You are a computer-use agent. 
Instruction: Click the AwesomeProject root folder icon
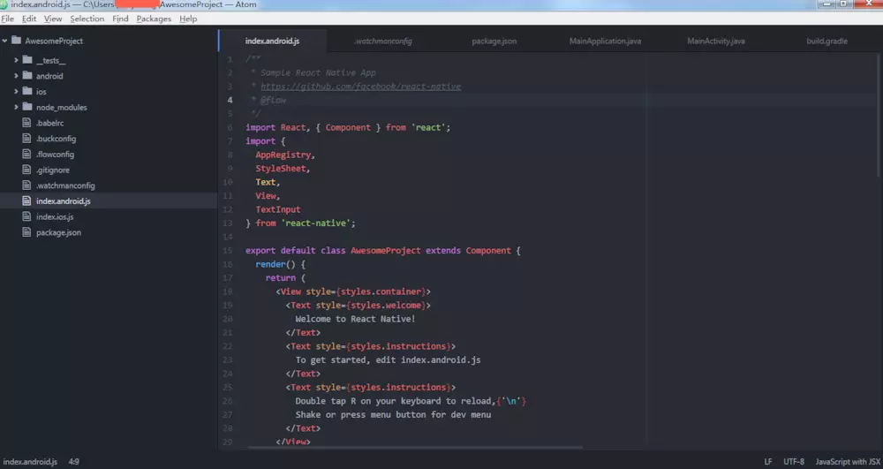18,41
